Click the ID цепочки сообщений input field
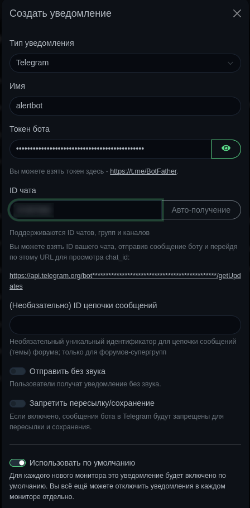The width and height of the screenshot is (250, 508). point(125,325)
